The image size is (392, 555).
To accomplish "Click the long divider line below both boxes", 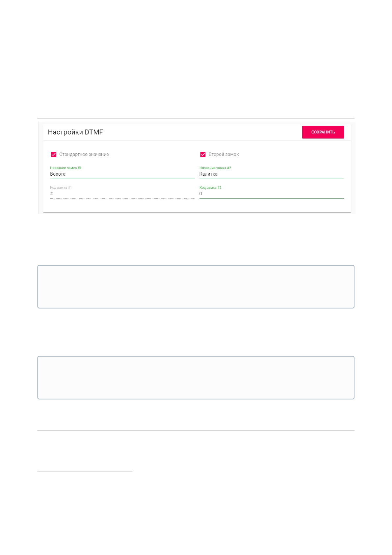I will pyautogui.click(x=196, y=430).
